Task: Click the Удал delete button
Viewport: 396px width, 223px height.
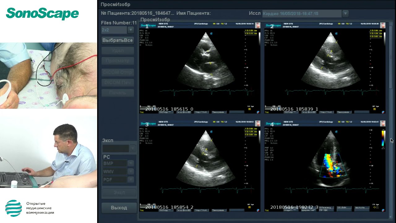Action: tap(118, 50)
